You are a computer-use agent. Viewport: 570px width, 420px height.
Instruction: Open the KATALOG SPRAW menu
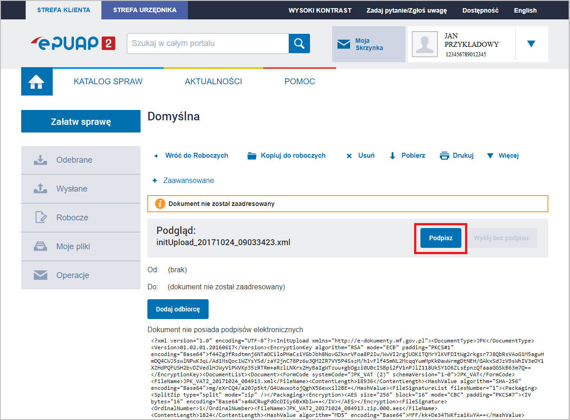(108, 81)
